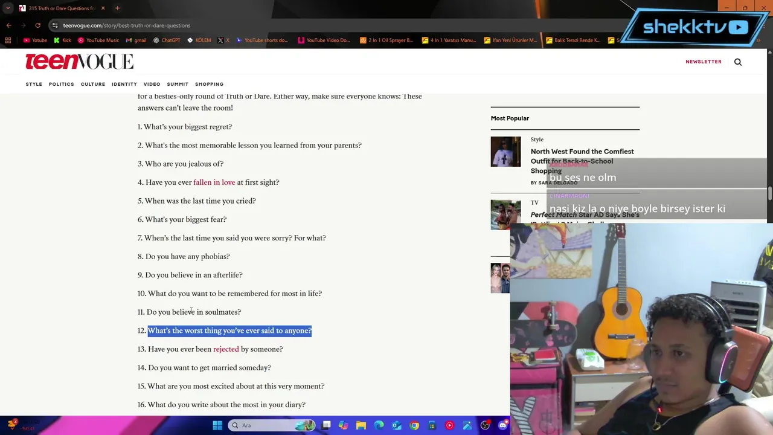
Task: Open Discord from the taskbar
Action: point(502,425)
